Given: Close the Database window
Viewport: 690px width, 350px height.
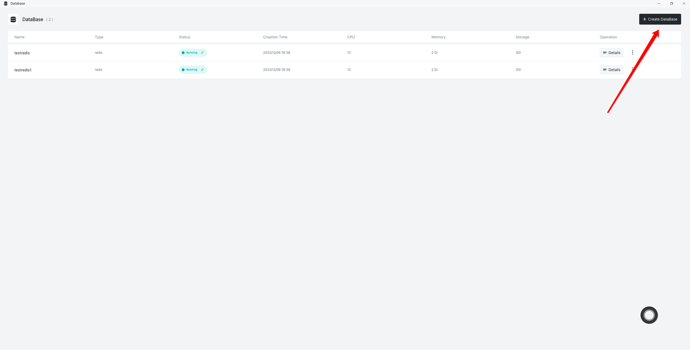Looking at the screenshot, I should coord(684,4).
